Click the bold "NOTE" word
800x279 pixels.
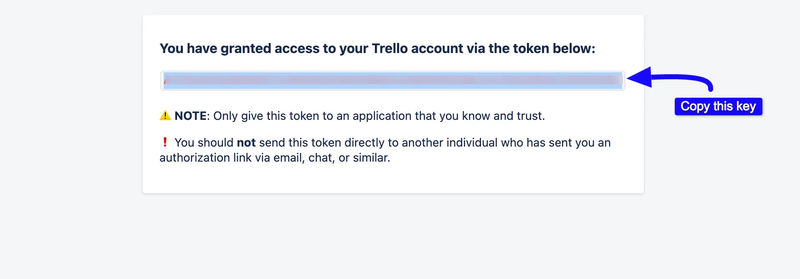coord(190,116)
